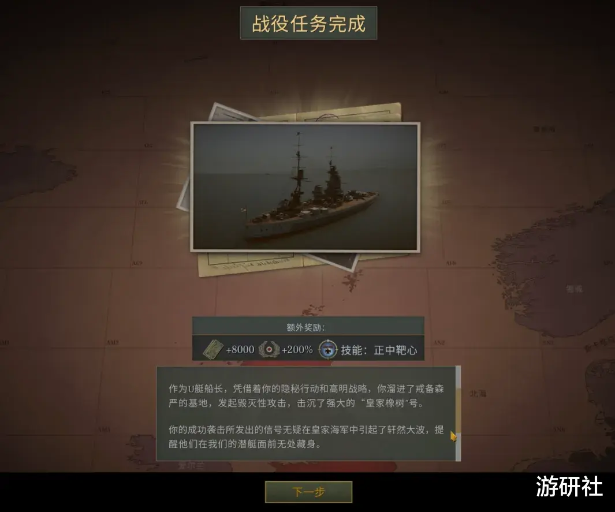Click the 下一步 button to continue
The width and height of the screenshot is (615, 512).
point(309,492)
